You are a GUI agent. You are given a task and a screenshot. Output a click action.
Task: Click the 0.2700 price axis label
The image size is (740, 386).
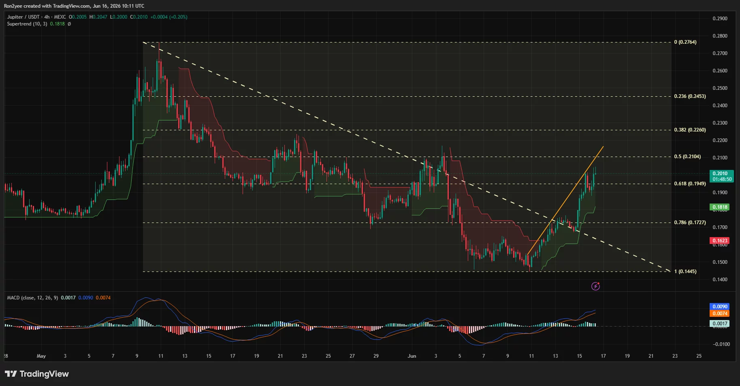click(x=720, y=53)
